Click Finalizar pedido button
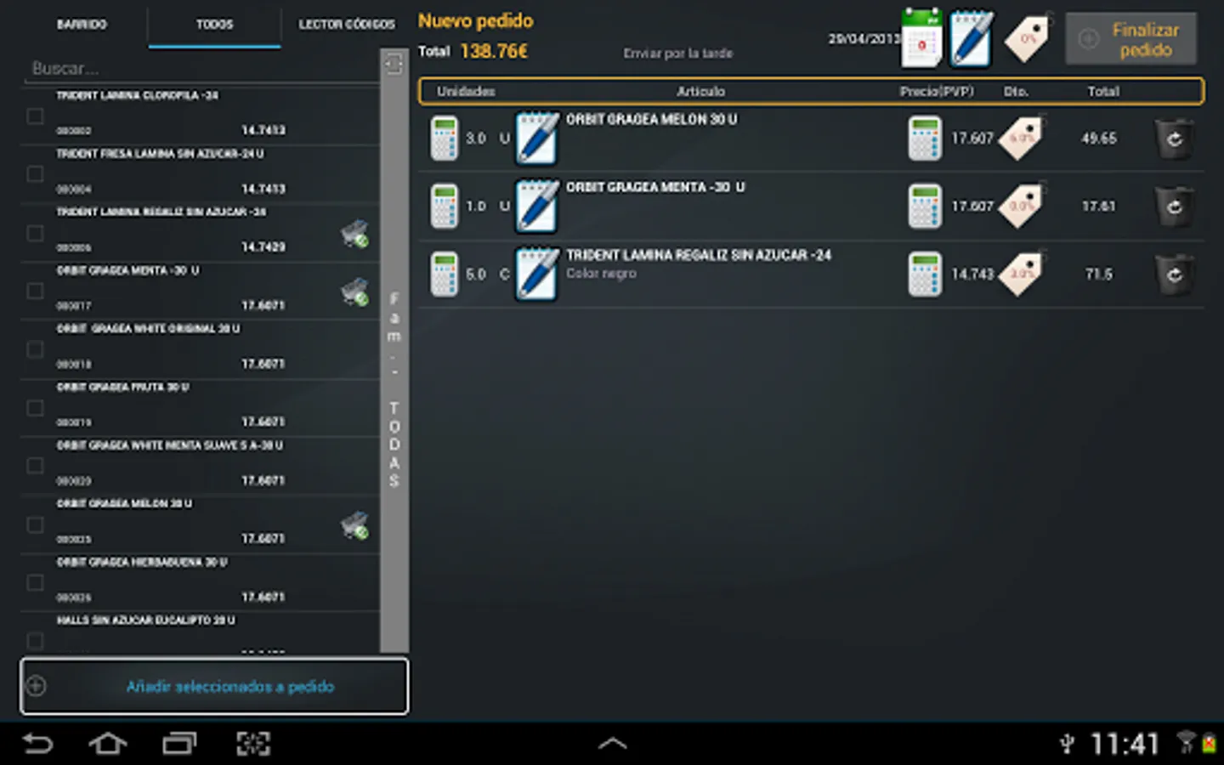 point(1131,39)
